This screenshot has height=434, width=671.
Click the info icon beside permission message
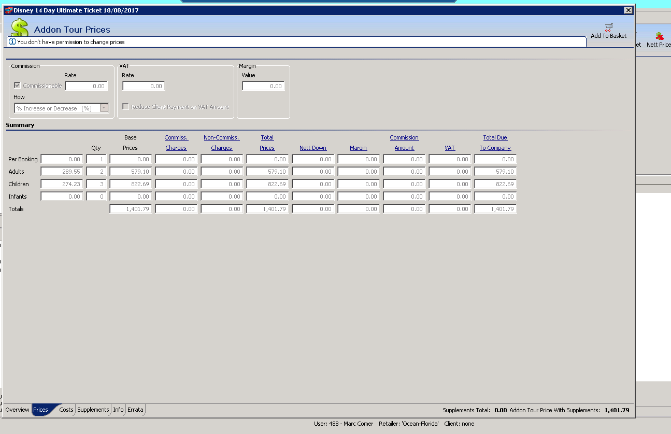point(12,41)
